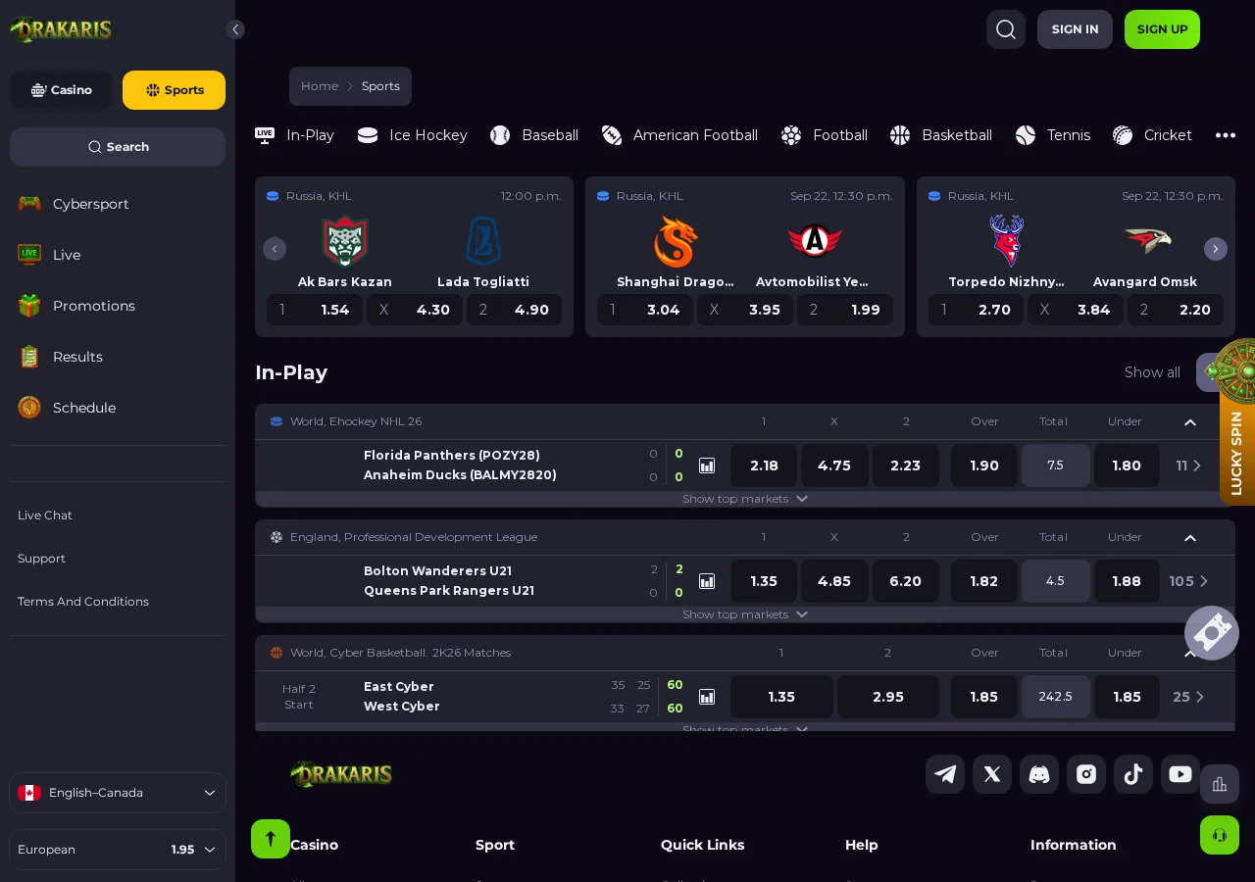Select Over 7.5 odds 1.90
1255x882 pixels.
point(984,465)
